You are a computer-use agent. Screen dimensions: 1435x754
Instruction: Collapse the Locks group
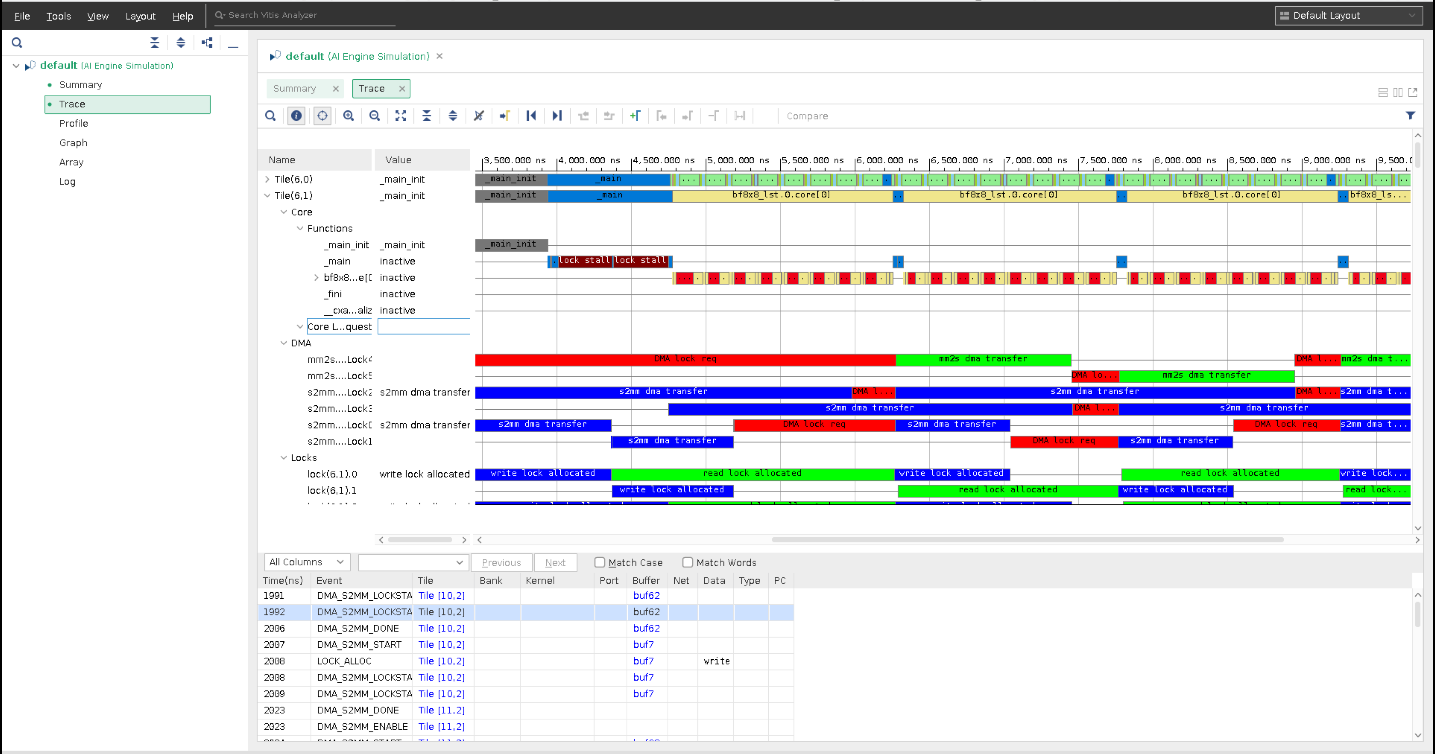click(284, 458)
